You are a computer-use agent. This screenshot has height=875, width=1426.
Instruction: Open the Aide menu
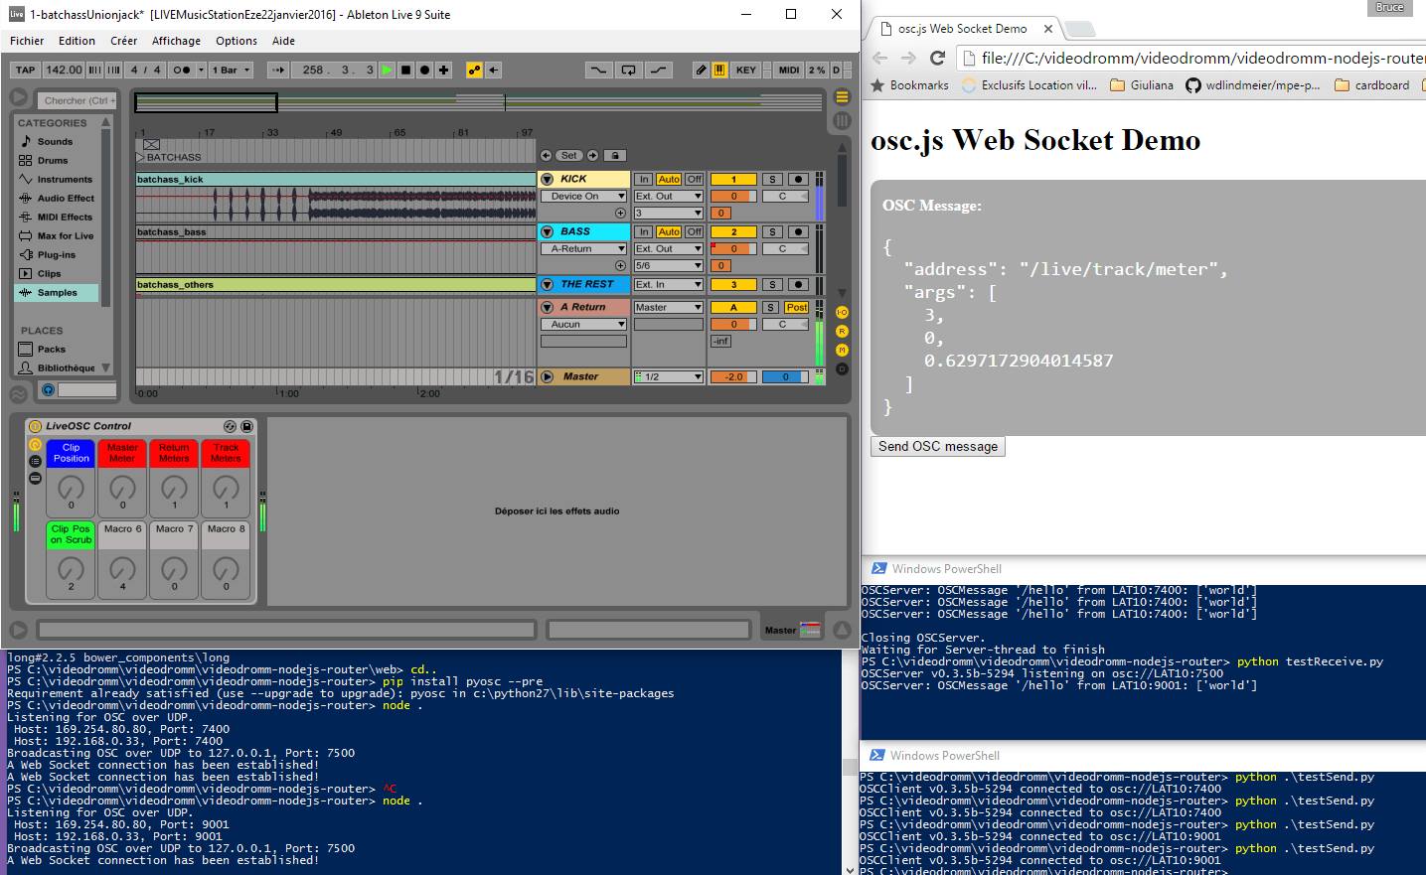[283, 41]
